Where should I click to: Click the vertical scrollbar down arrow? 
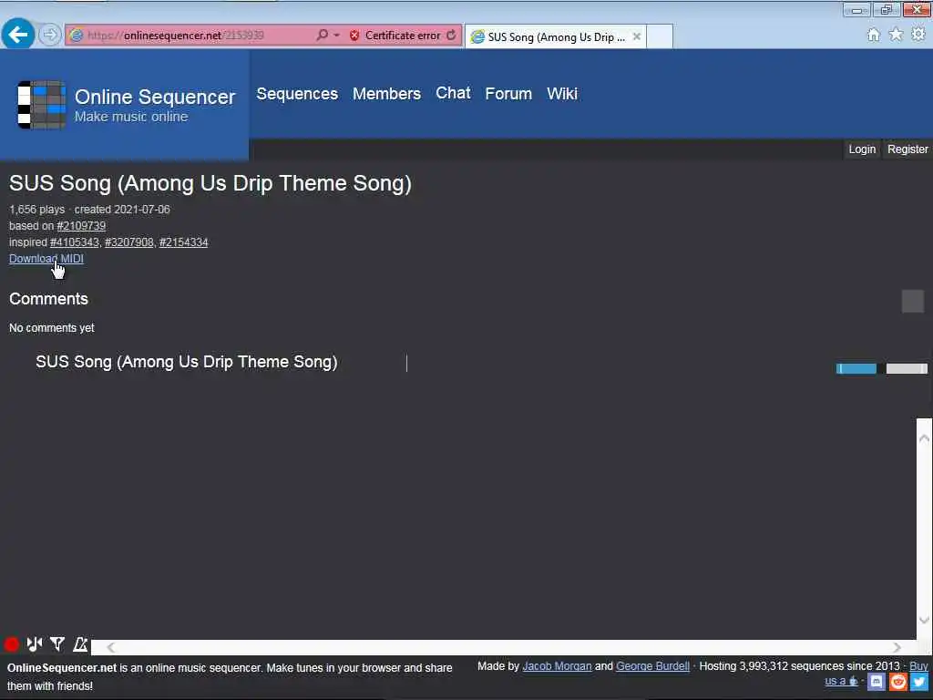coord(924,620)
